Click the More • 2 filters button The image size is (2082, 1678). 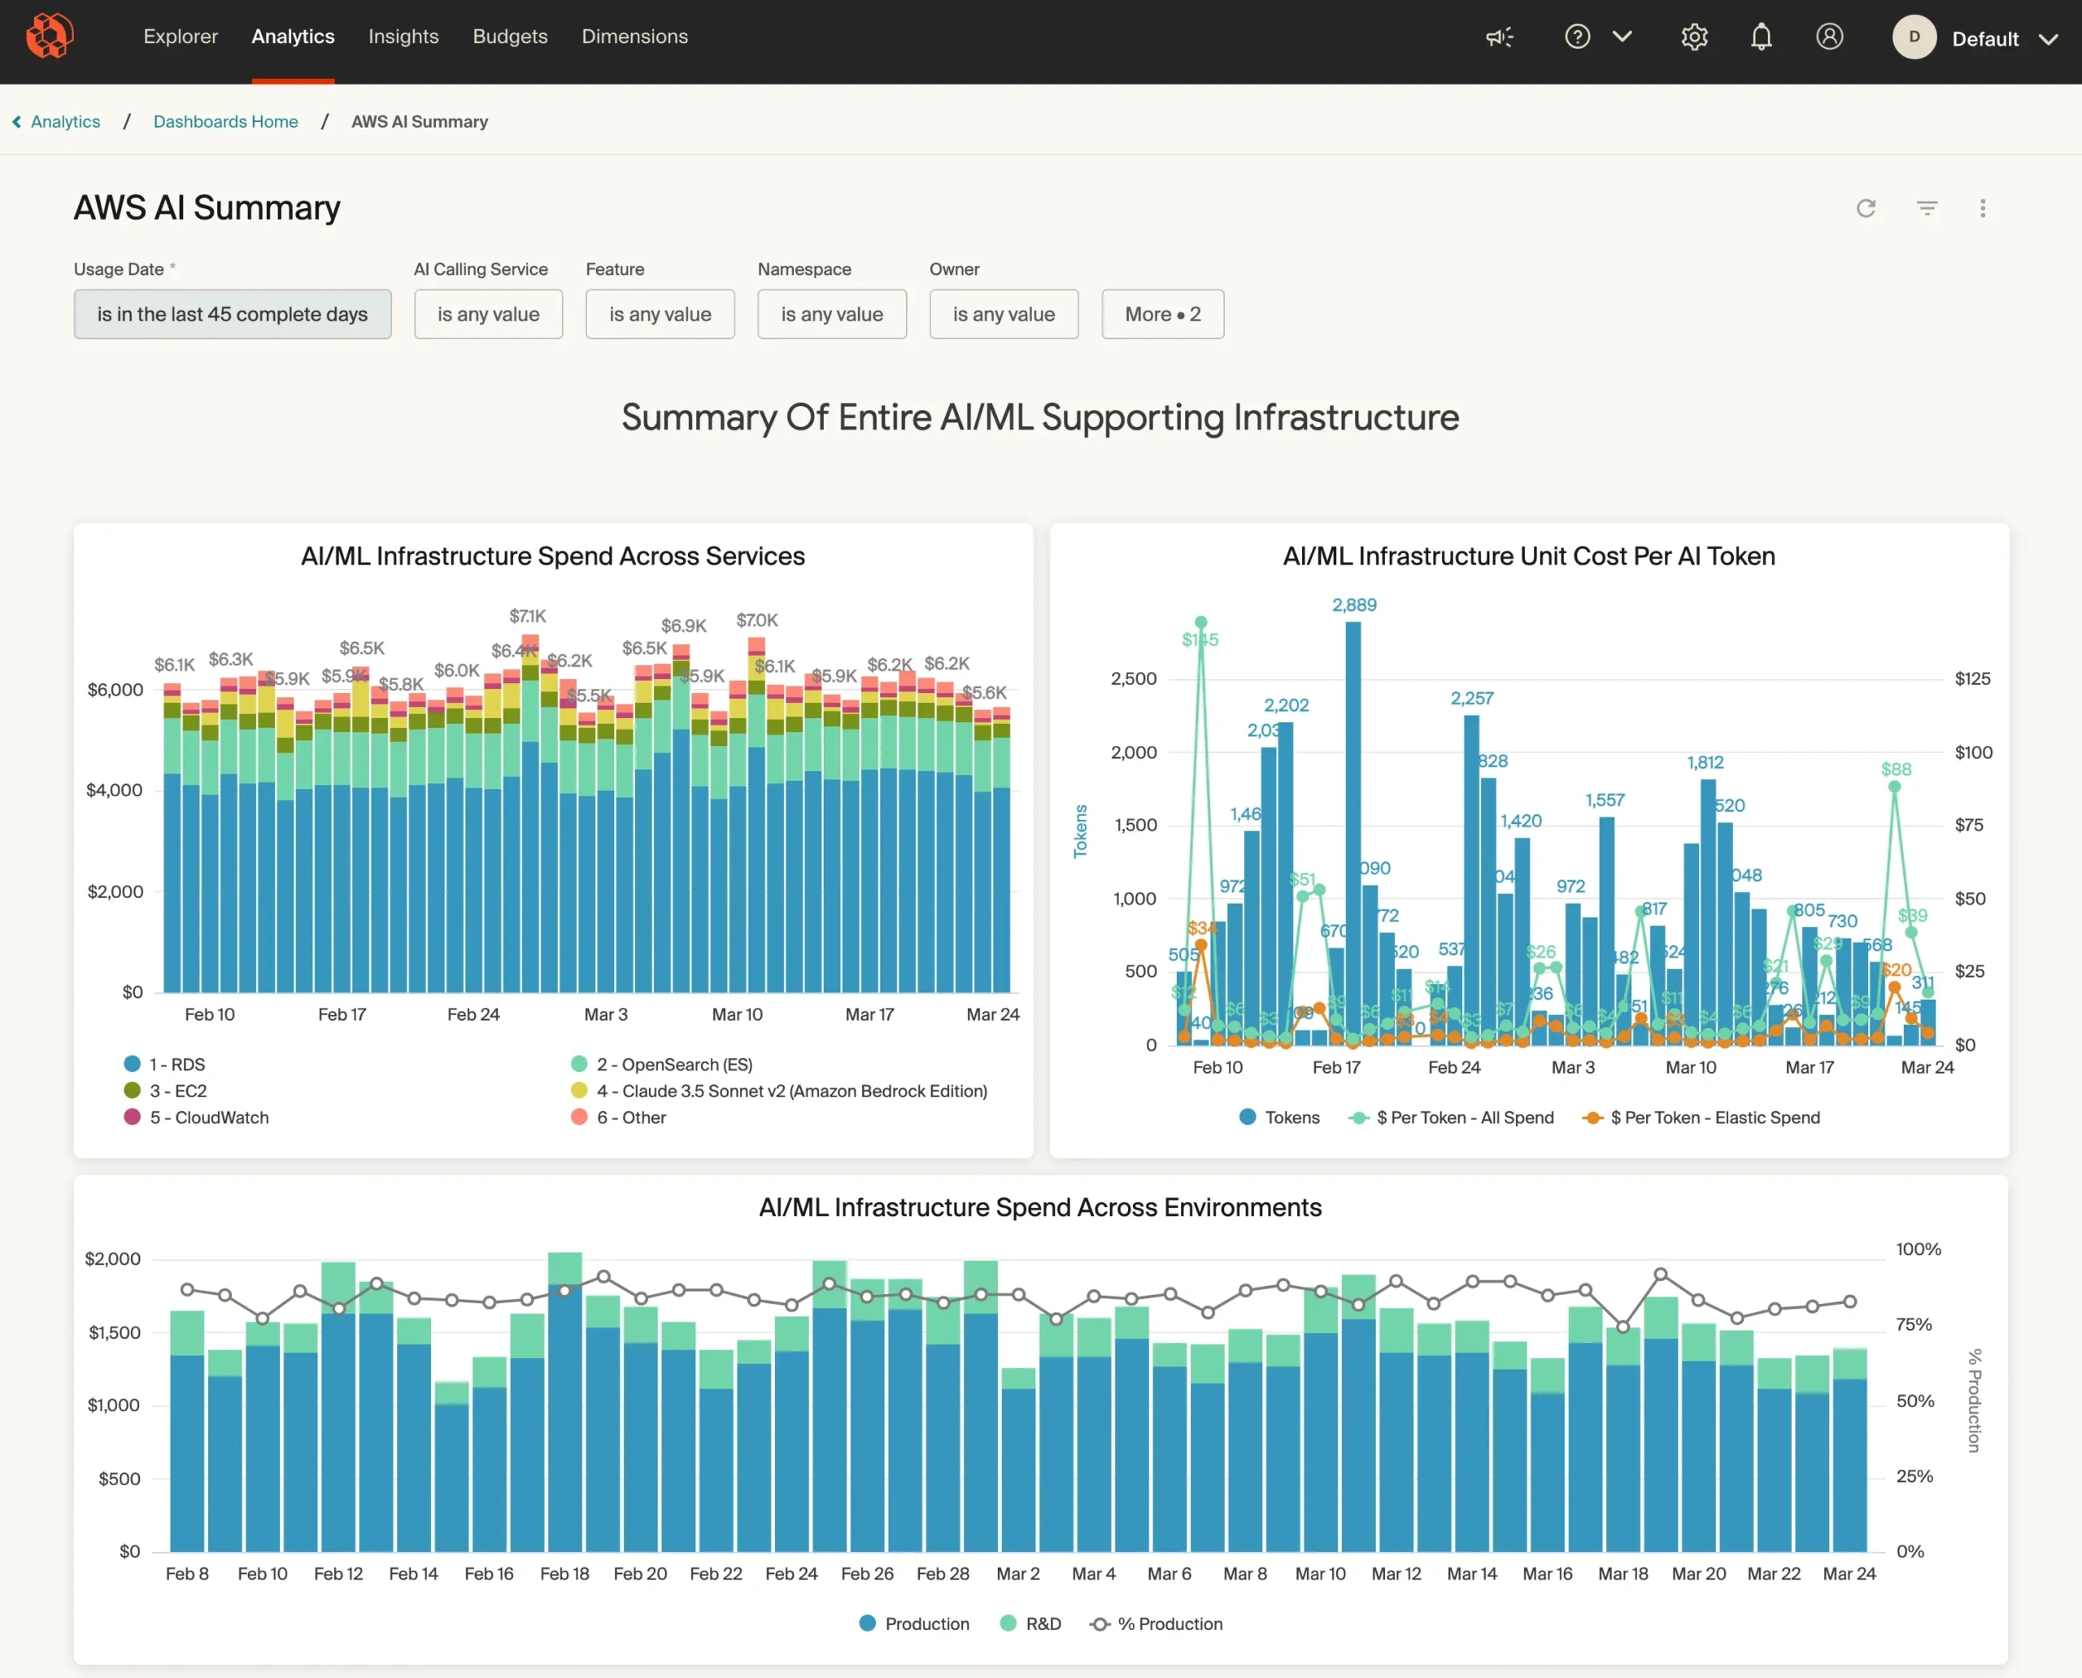[1162, 314]
